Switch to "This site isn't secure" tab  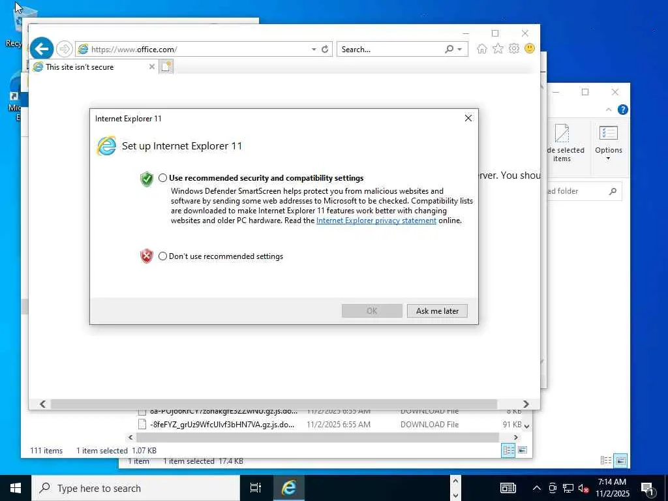[x=95, y=67]
